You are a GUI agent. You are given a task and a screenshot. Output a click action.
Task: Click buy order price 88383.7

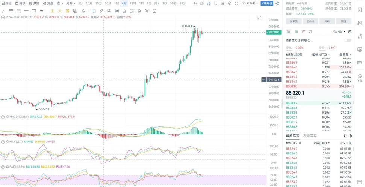[292, 103]
